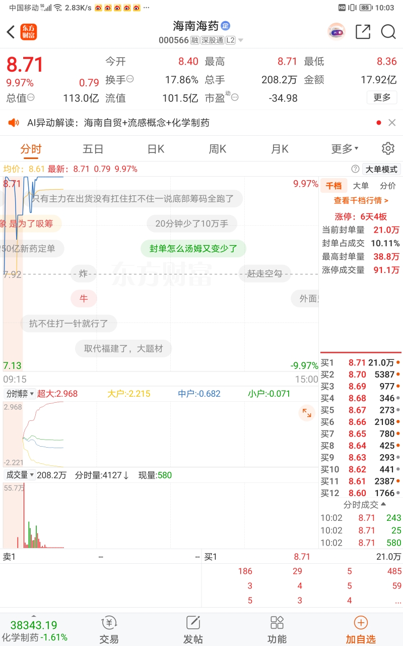Tap the vibrate mode status icon
The image size is (403, 646).
tap(352, 8)
